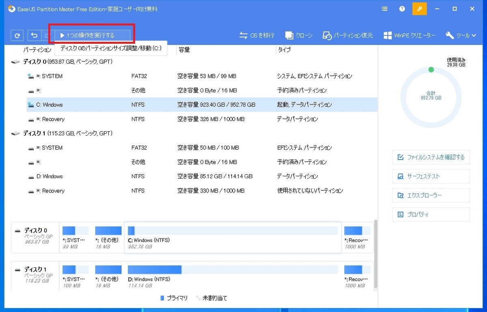Select D: Windows partition row
487x312 pixels.
point(202,176)
